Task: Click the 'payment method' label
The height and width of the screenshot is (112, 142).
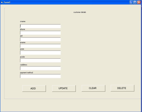Action: [x=26, y=72]
